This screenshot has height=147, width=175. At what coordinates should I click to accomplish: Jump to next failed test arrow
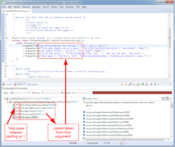[122, 84]
